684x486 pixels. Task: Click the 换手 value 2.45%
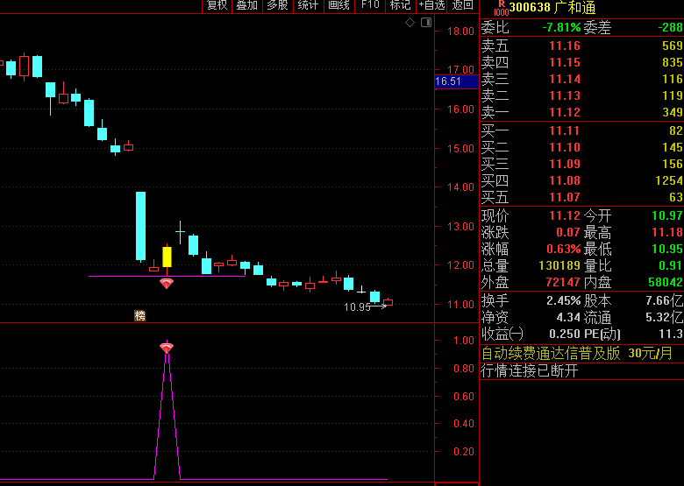tap(564, 300)
